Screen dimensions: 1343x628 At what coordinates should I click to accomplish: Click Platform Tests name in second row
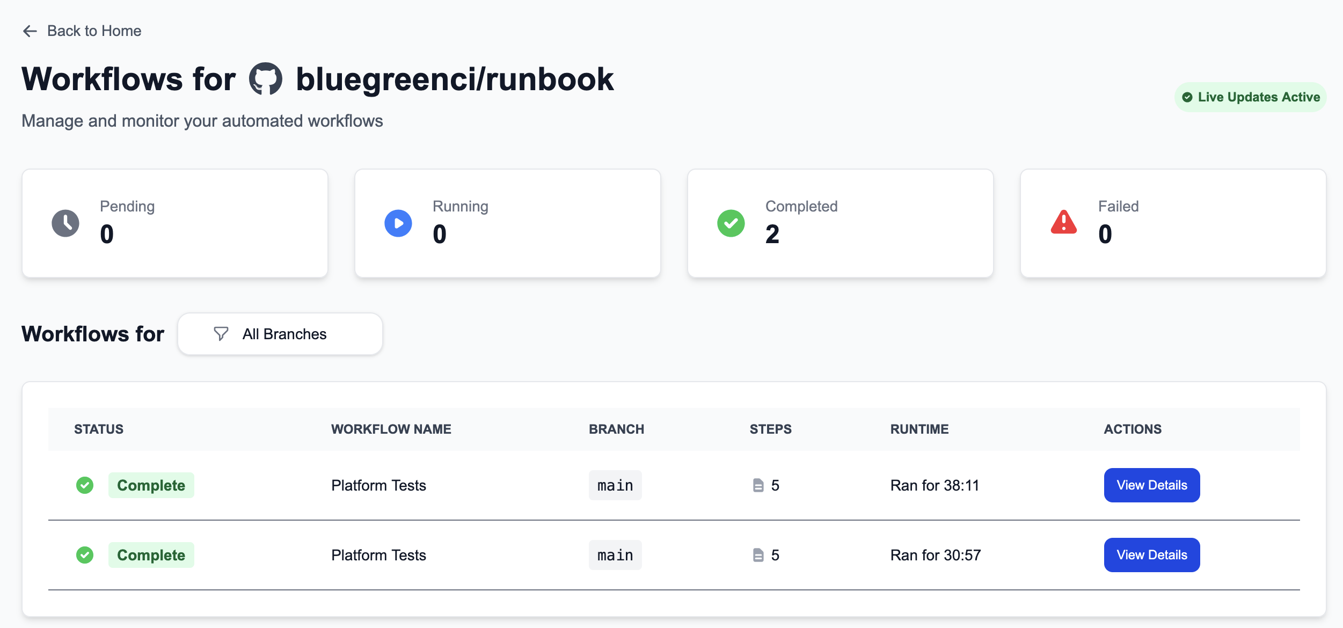click(x=378, y=555)
